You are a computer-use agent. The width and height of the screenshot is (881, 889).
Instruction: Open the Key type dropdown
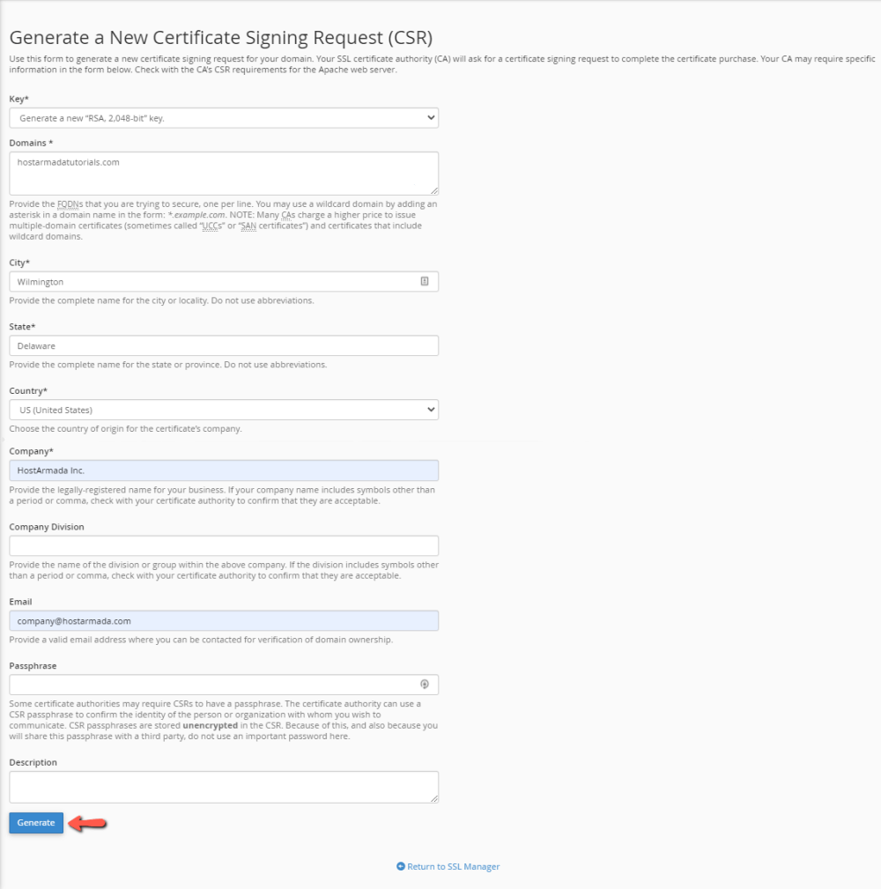[223, 117]
